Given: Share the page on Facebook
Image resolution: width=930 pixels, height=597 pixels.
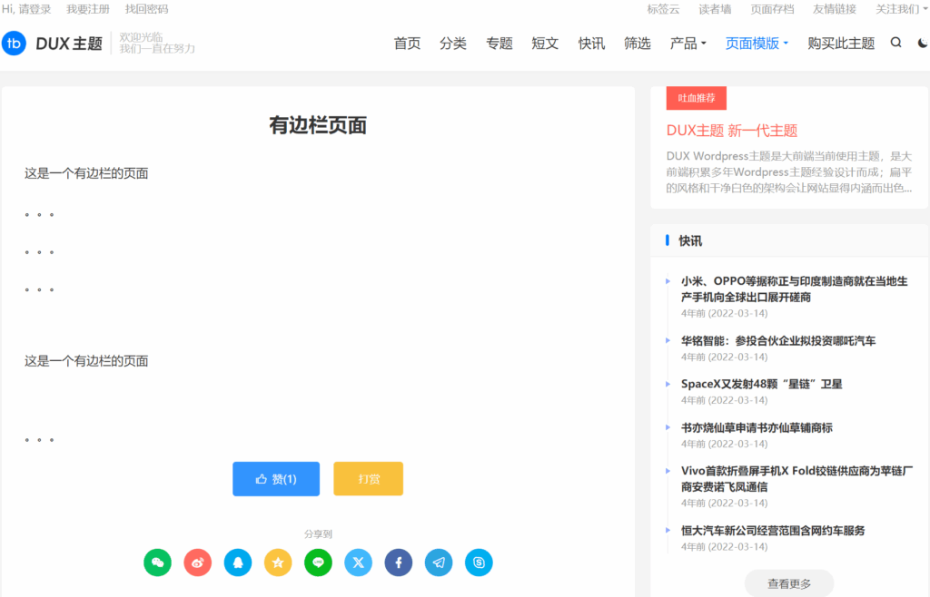Looking at the screenshot, I should (x=399, y=563).
